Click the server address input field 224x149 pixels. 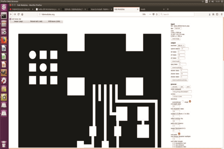[x=182, y=97]
